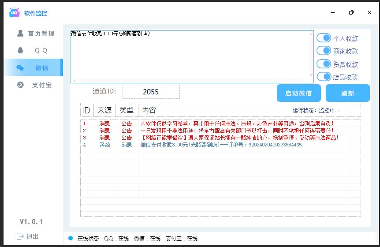This screenshot has width=380, height=247.
Task: Switch to the 支付宝 section
Action: pyautogui.click(x=34, y=85)
